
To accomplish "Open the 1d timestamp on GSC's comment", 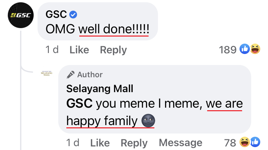I will (52, 50).
